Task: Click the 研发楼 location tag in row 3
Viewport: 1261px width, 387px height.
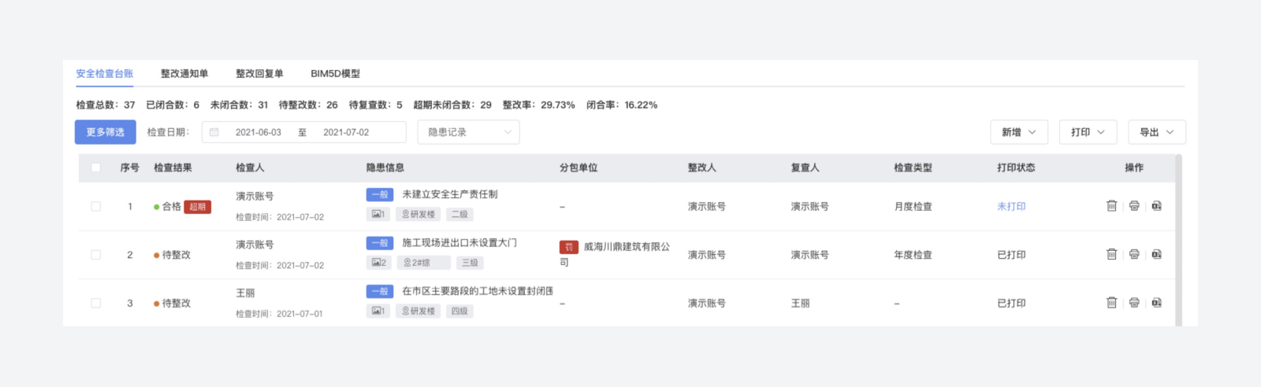Action: (x=418, y=311)
